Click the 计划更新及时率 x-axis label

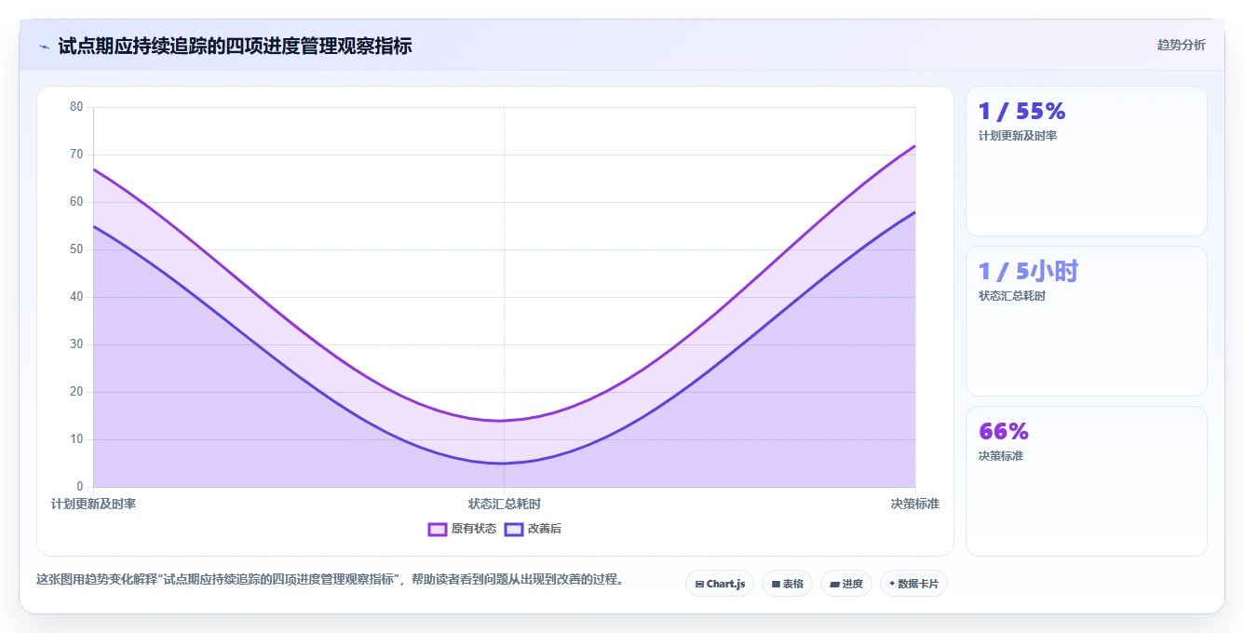point(94,504)
